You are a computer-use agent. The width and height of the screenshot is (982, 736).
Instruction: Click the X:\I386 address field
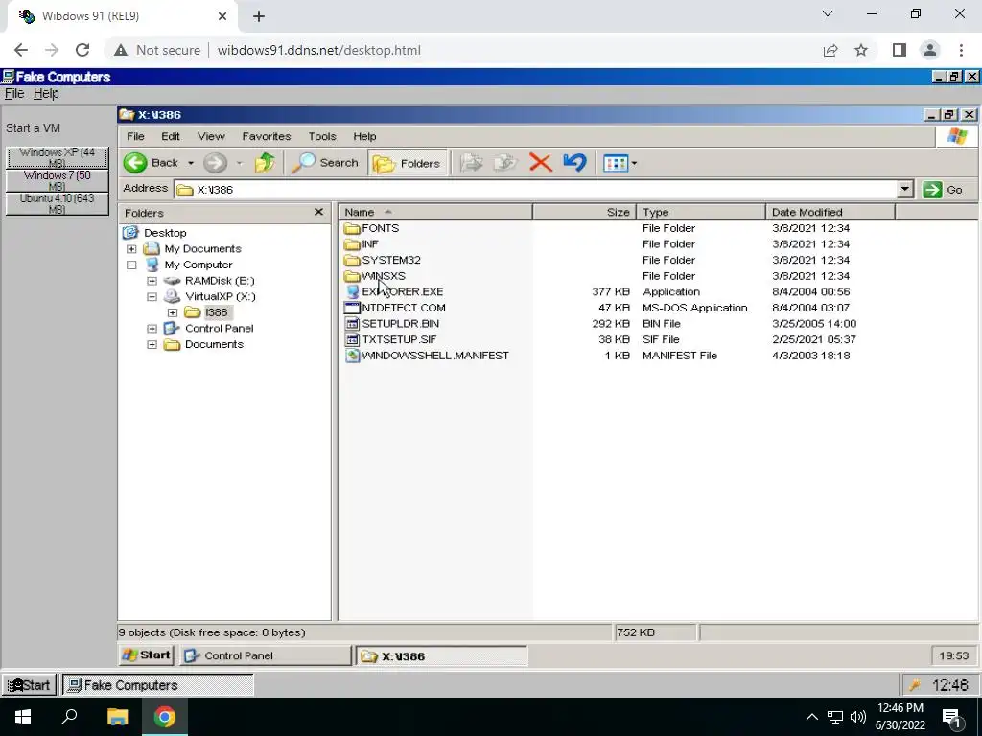(x=536, y=189)
